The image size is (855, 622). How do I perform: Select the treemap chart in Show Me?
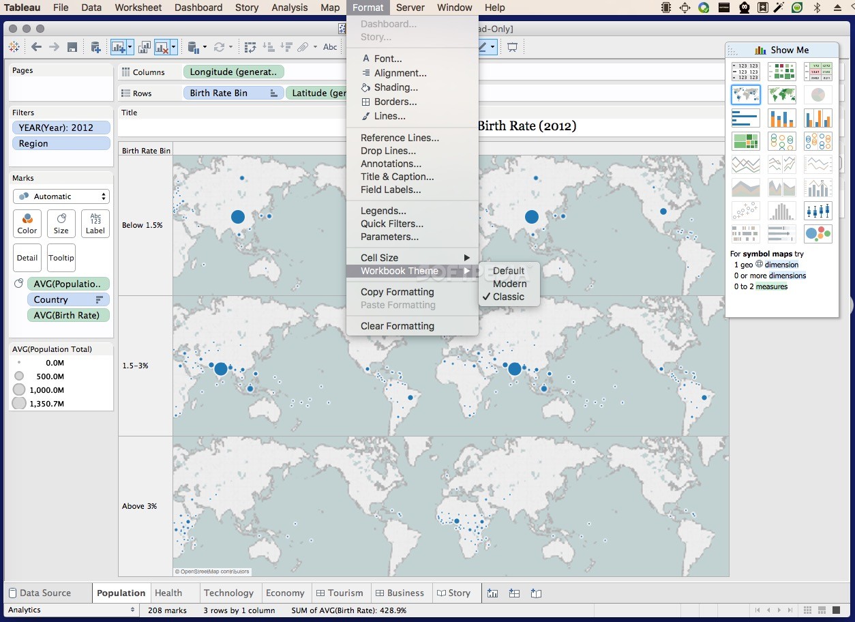(745, 141)
